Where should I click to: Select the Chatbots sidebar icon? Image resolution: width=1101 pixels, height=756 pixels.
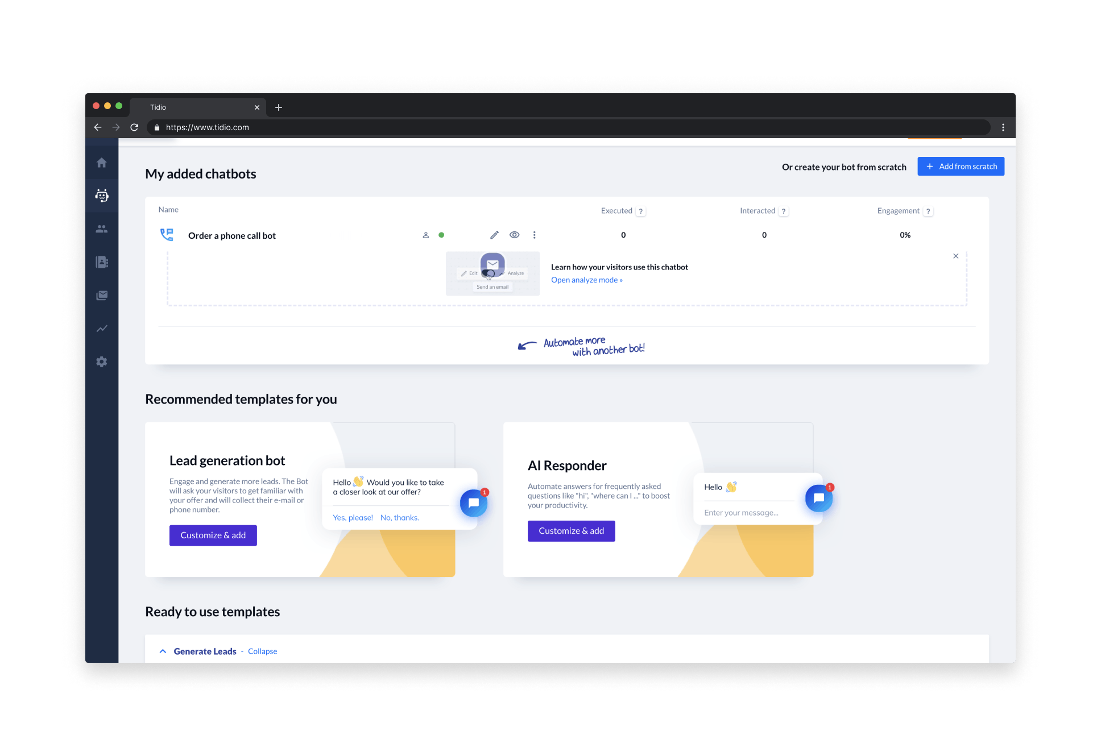coord(102,196)
